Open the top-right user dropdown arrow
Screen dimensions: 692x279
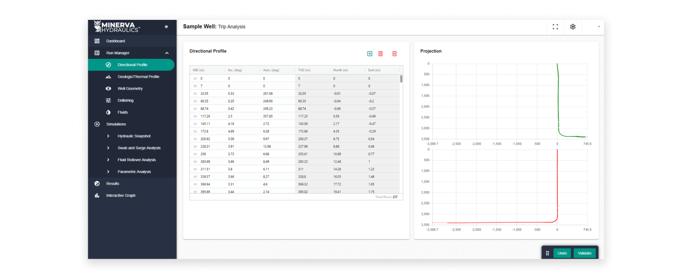[598, 26]
